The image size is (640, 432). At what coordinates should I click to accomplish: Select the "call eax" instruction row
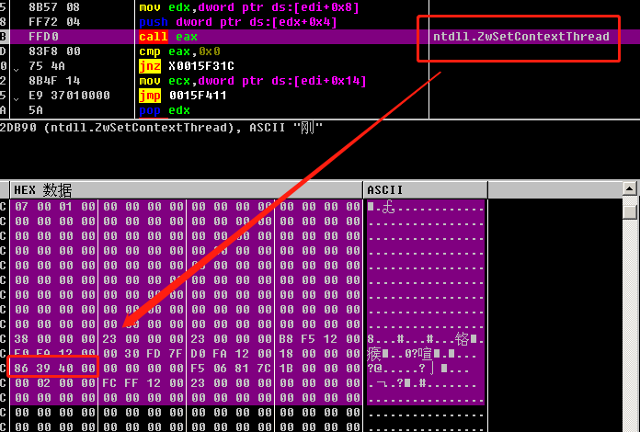pyautogui.click(x=320, y=37)
